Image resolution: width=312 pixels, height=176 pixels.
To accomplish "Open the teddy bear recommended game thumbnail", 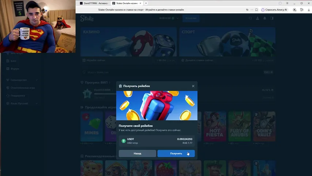I will 91,168.
